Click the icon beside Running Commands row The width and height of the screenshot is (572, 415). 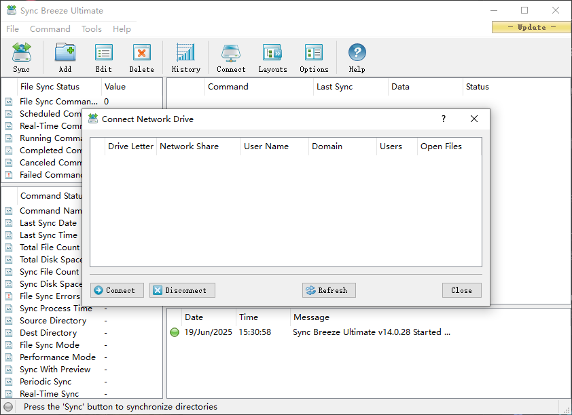[9, 138]
